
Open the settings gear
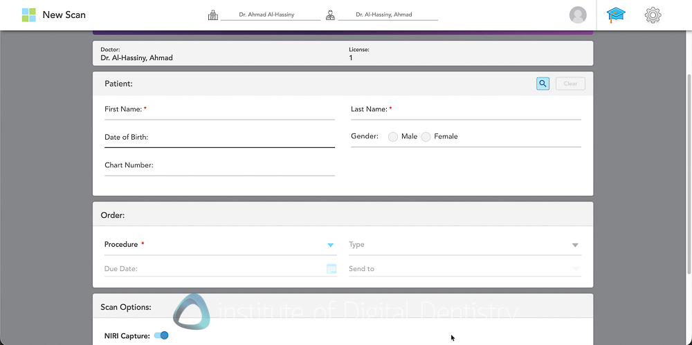coord(653,15)
